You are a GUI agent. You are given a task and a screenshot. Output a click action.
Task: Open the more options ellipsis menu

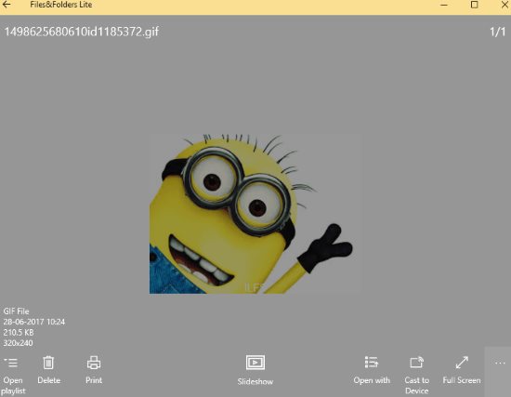(500, 364)
